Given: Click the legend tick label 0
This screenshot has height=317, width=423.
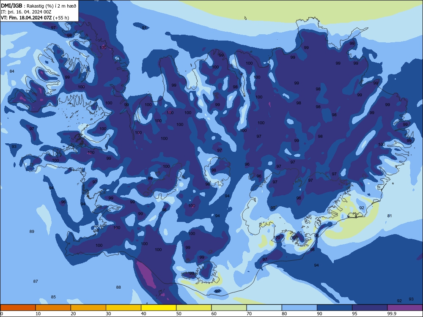Looking at the screenshot, I should pyautogui.click(x=2, y=314).
